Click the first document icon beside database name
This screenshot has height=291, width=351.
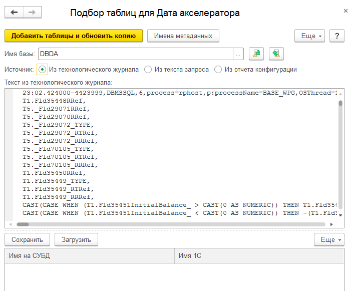[x=256, y=54]
